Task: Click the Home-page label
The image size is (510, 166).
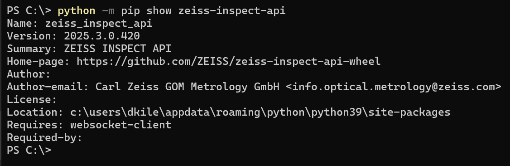Action: (x=38, y=62)
